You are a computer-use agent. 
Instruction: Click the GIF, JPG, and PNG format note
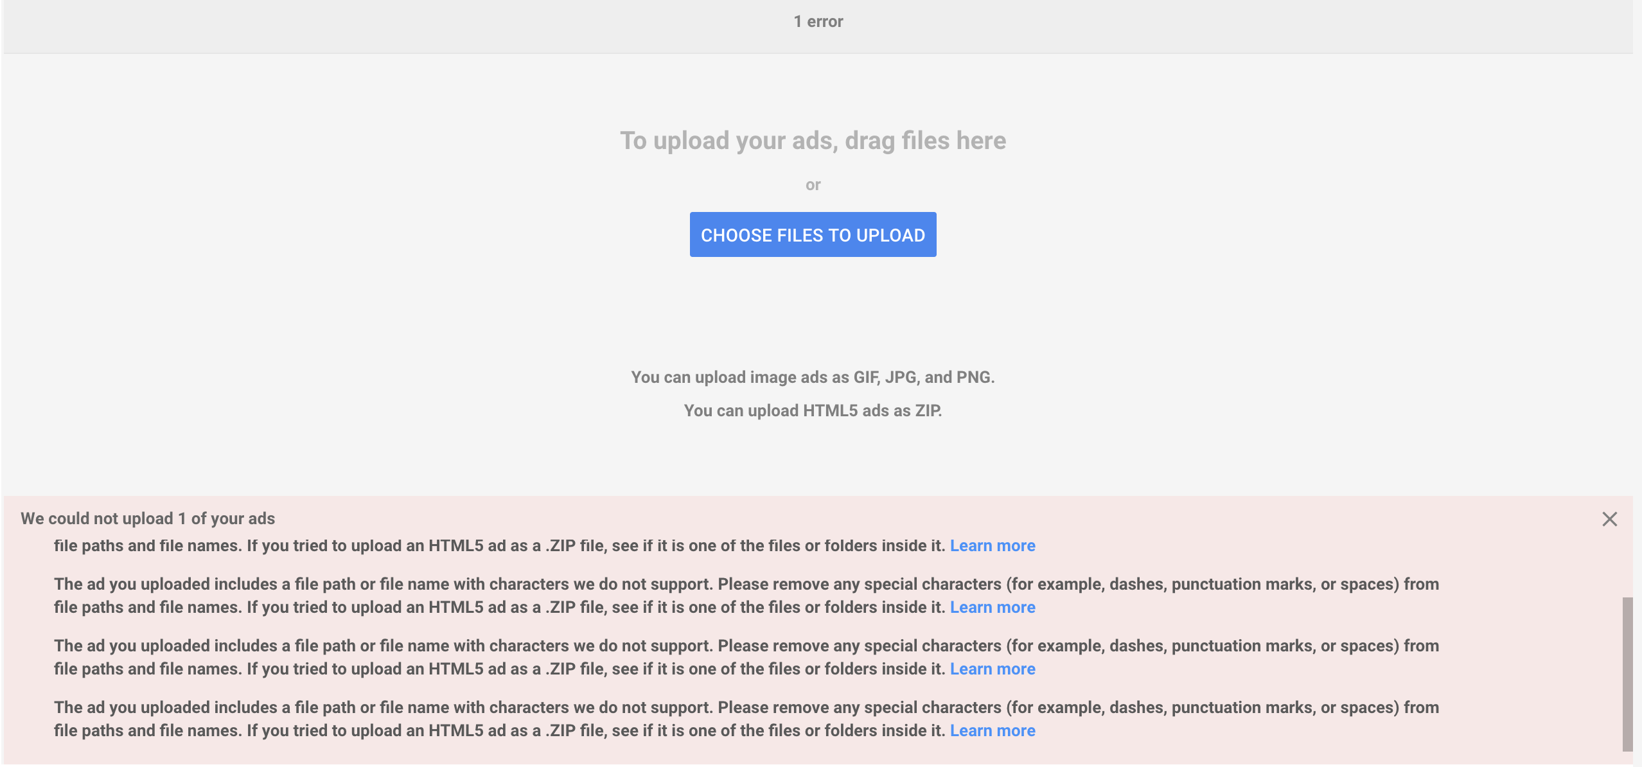pyautogui.click(x=813, y=377)
